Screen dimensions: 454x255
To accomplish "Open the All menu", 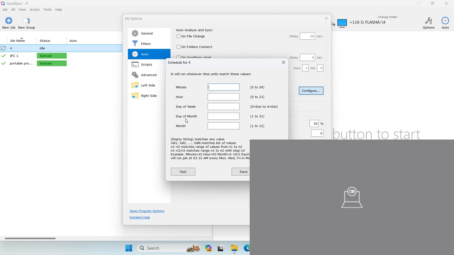I will (x=13, y=10).
